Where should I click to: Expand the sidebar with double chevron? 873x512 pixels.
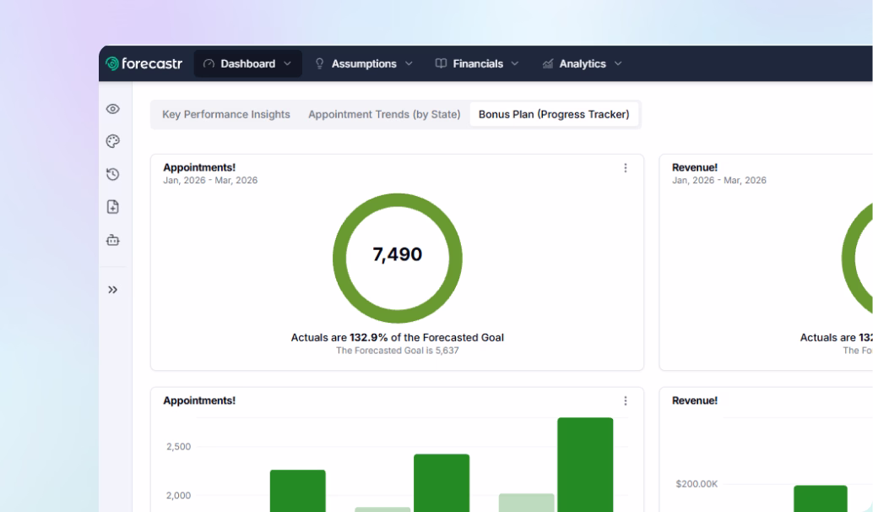113,290
